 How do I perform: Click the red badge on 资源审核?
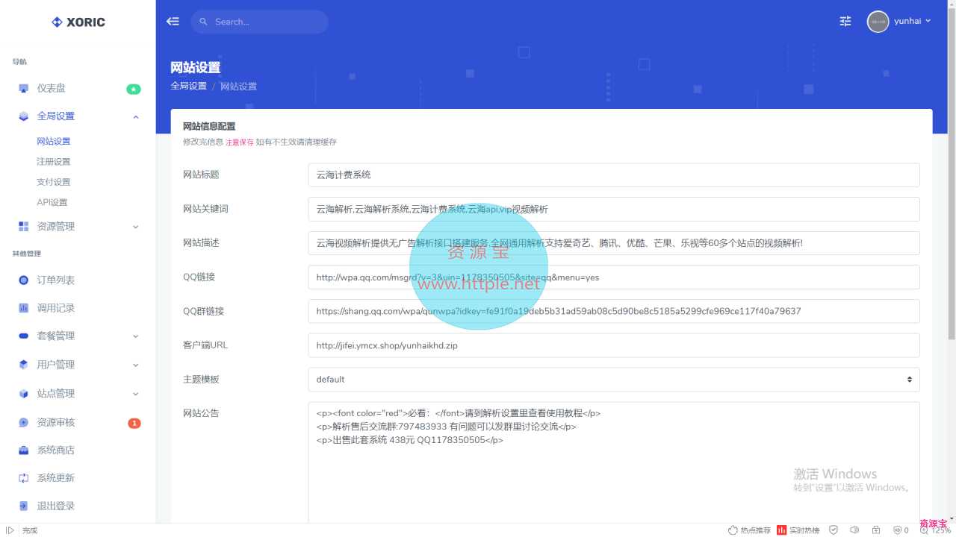click(134, 424)
